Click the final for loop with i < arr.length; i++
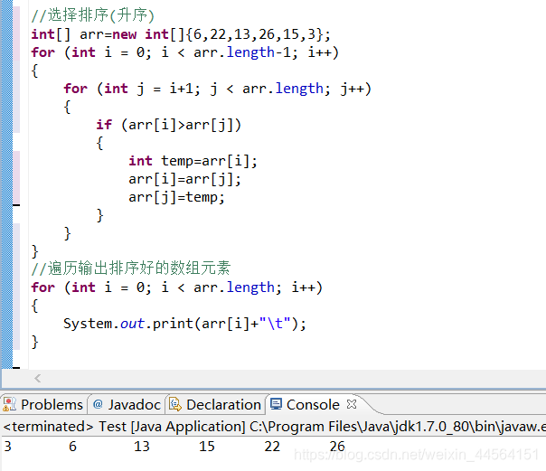Screen dimensions: 546x471 (x=177, y=287)
